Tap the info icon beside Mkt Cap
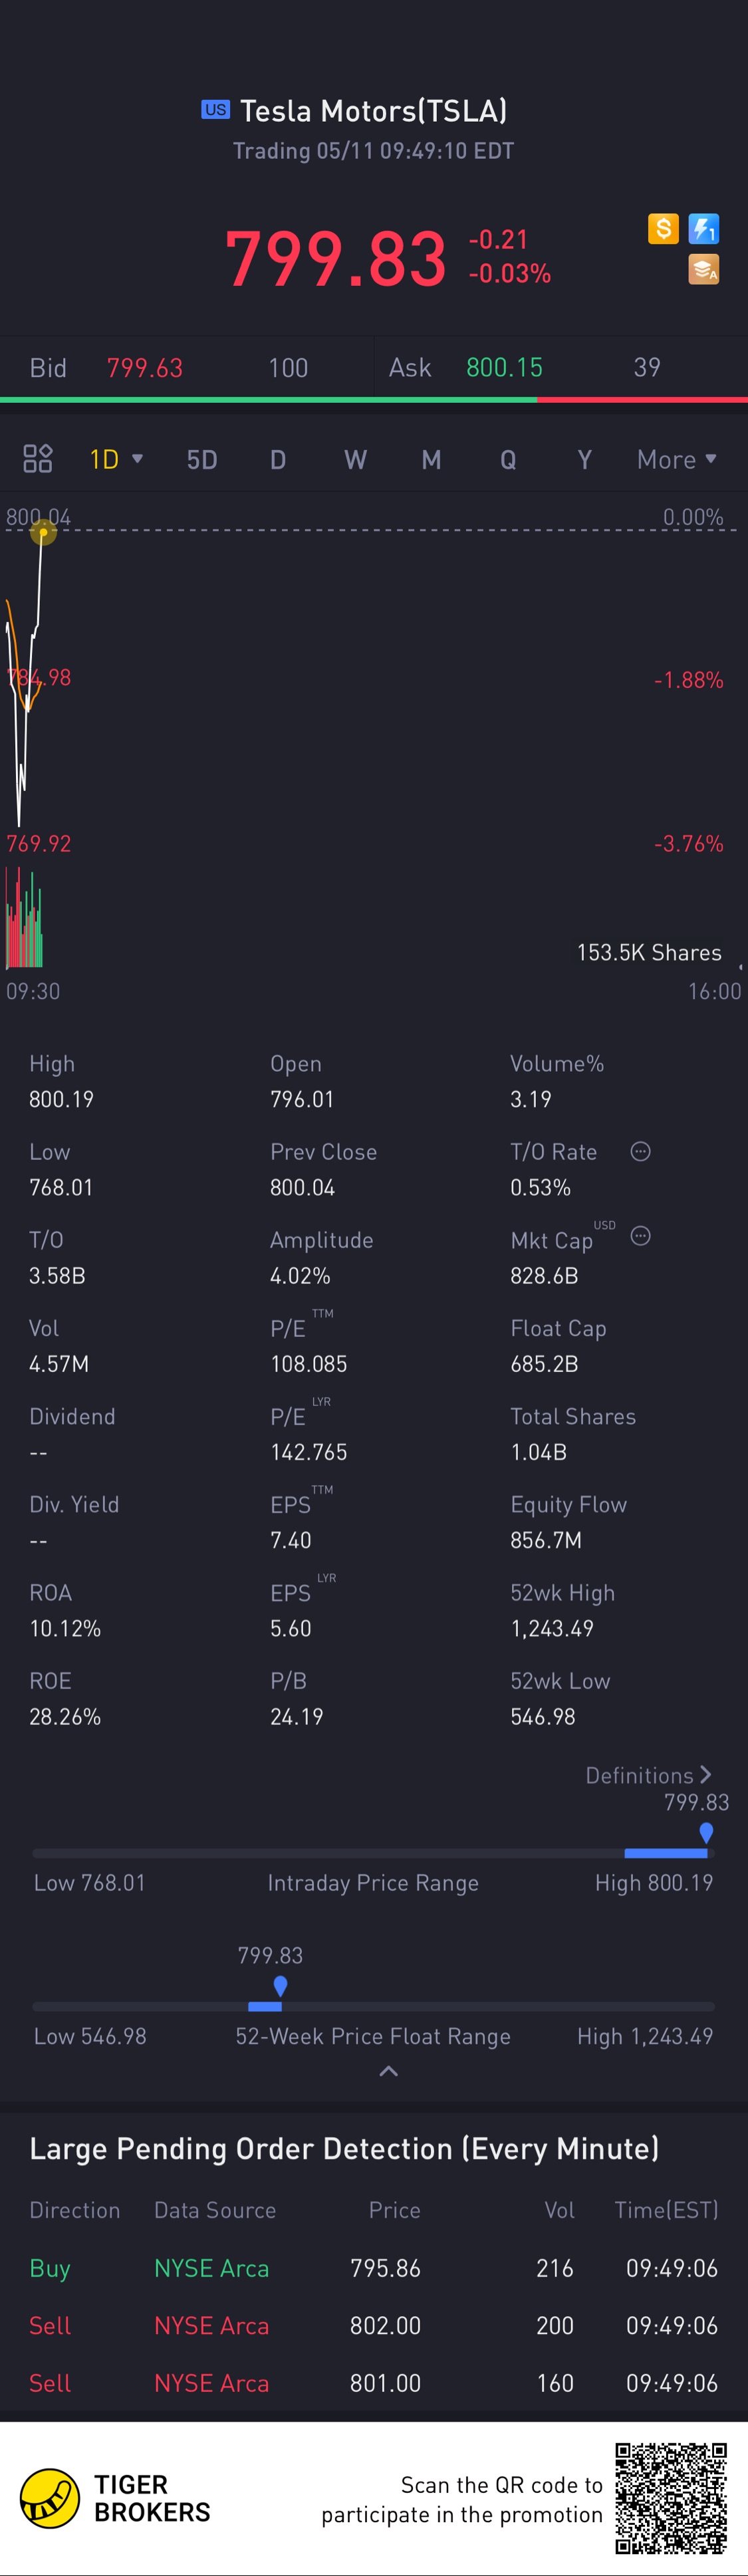The width and height of the screenshot is (748, 2576). [641, 1236]
